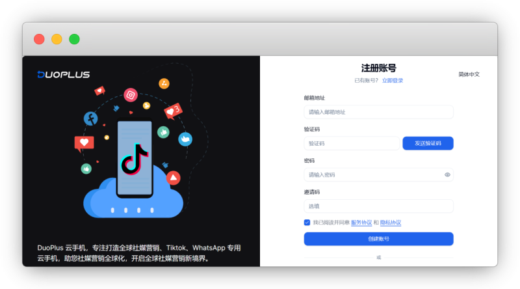Viewport: 520px width, 289px height.
Task: Click the 发送验证码 button
Action: click(x=428, y=143)
